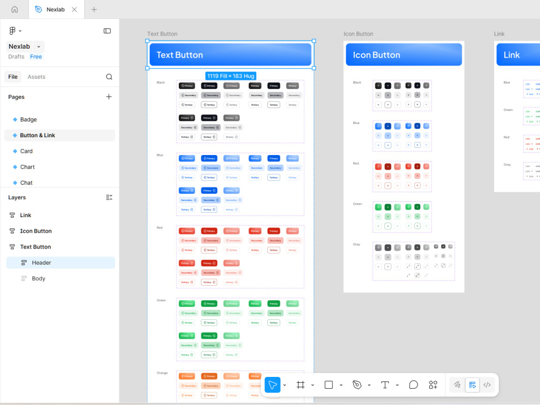Select the Rectangle shape tool

(328, 384)
